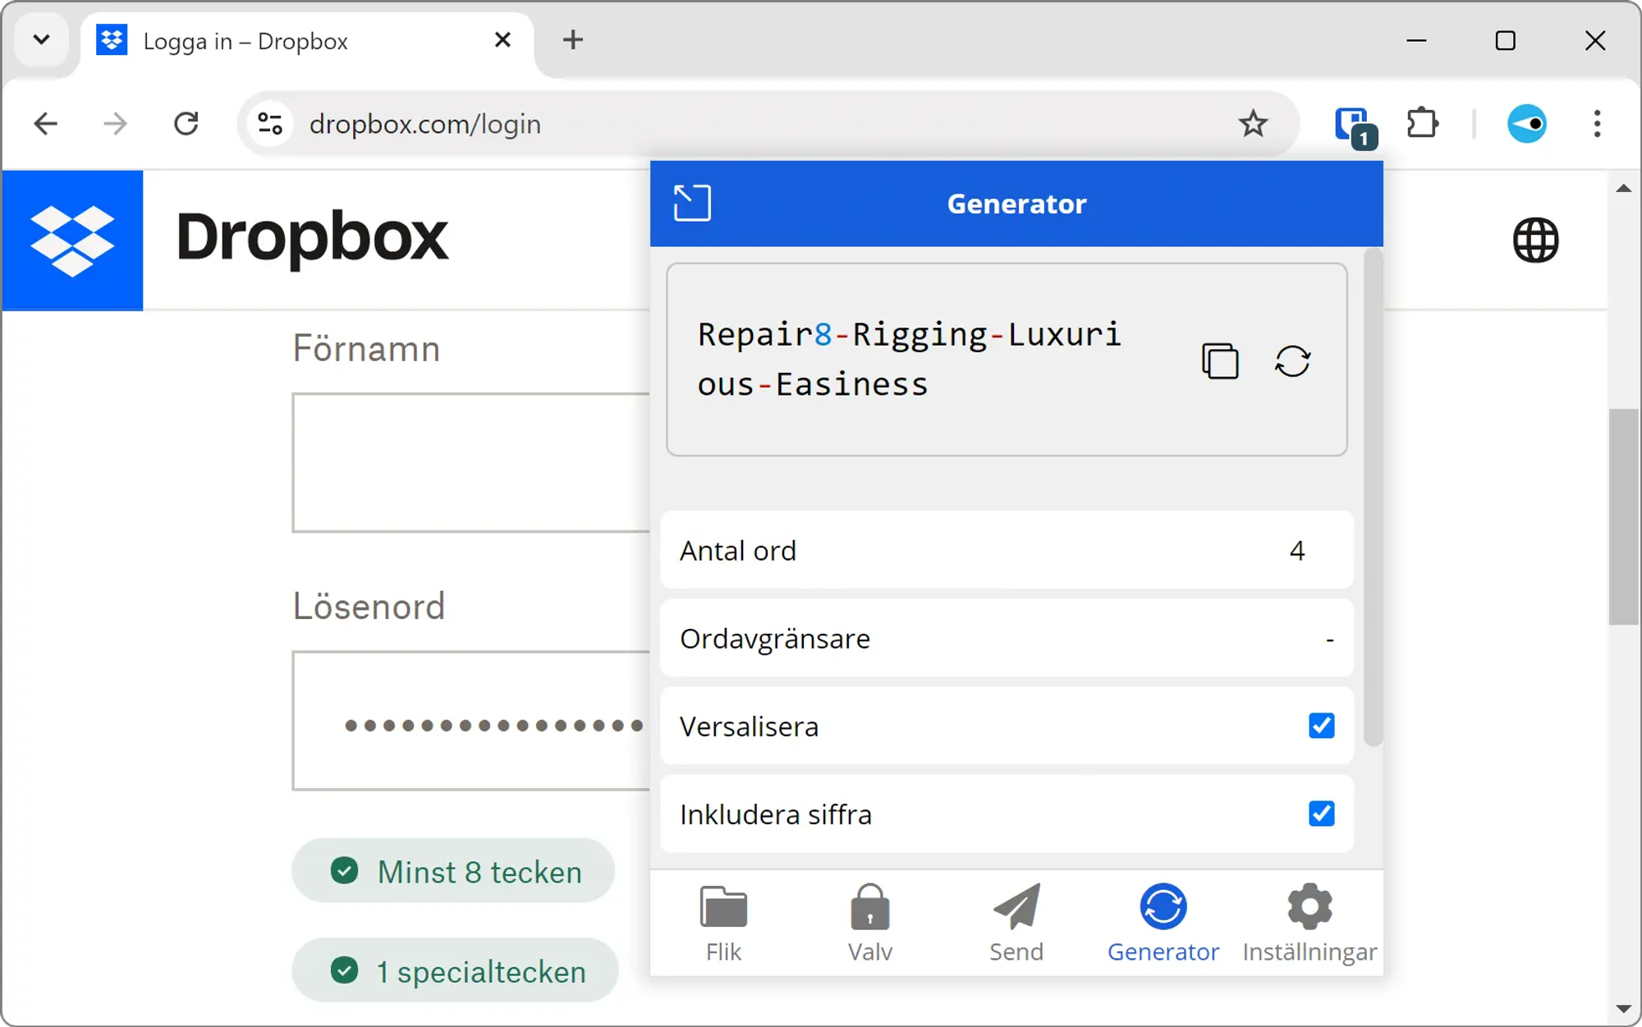Click the Dropbox wordmark text
Viewport: 1642px width, 1027px height.
pos(312,238)
